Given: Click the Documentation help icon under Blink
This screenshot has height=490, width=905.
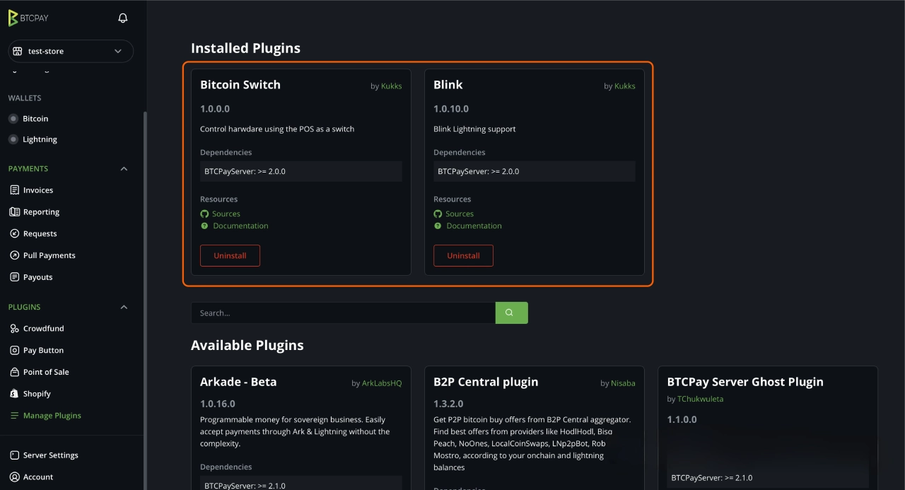Looking at the screenshot, I should pos(437,226).
